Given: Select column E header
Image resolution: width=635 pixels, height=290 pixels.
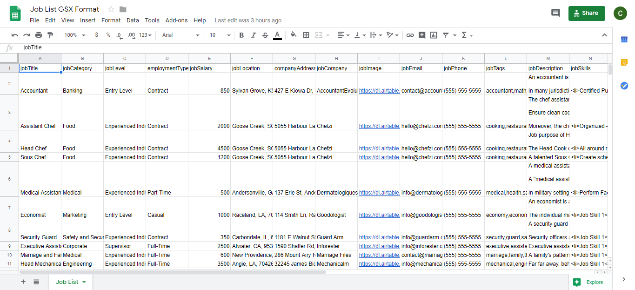Looking at the screenshot, I should [209, 58].
